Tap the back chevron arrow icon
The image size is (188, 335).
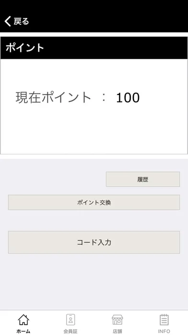(x=8, y=21)
